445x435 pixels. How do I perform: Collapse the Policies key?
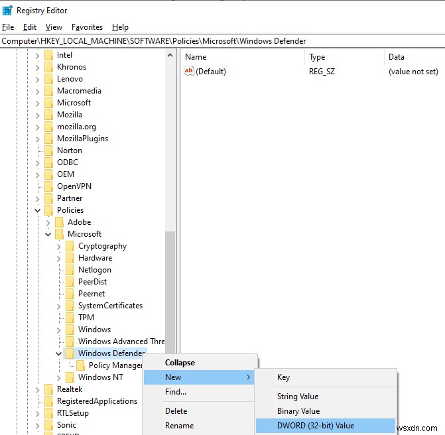[x=37, y=211]
